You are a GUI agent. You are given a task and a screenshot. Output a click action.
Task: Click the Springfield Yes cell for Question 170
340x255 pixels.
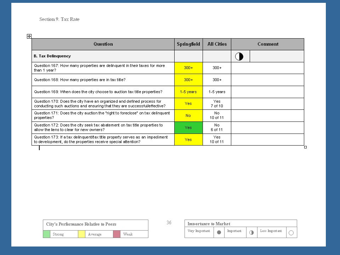(x=188, y=104)
